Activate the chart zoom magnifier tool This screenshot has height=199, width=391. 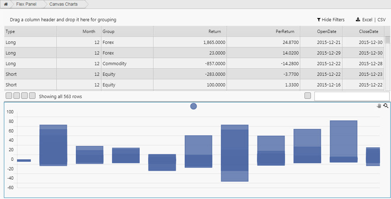[386, 106]
